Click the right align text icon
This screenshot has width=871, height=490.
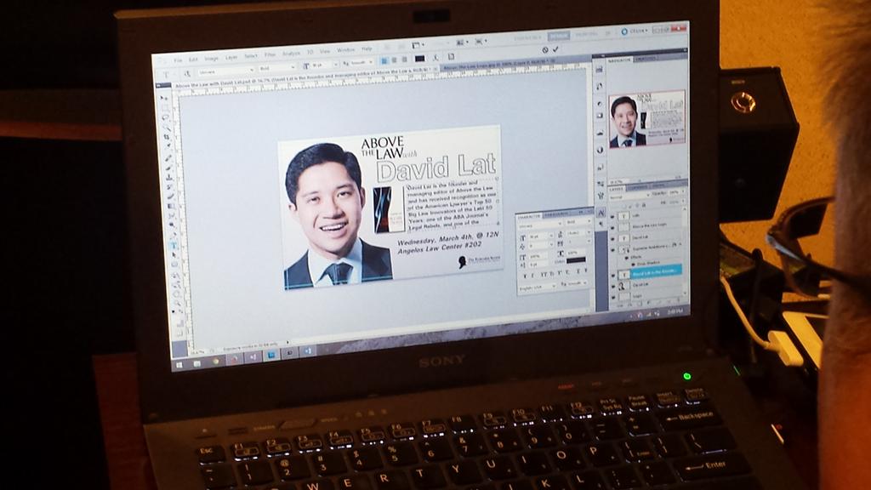pyautogui.click(x=404, y=60)
